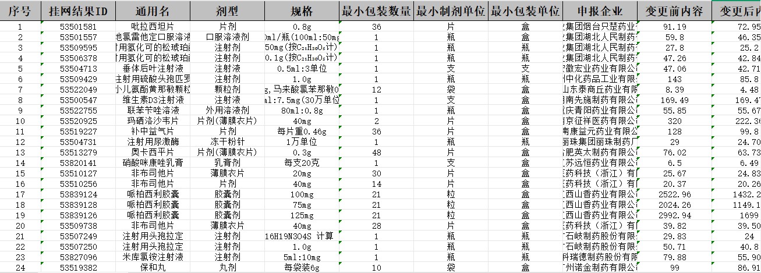The image size is (761, 273).
Task: Select the 乳膏剂 dosage form cell
Action: (227, 163)
